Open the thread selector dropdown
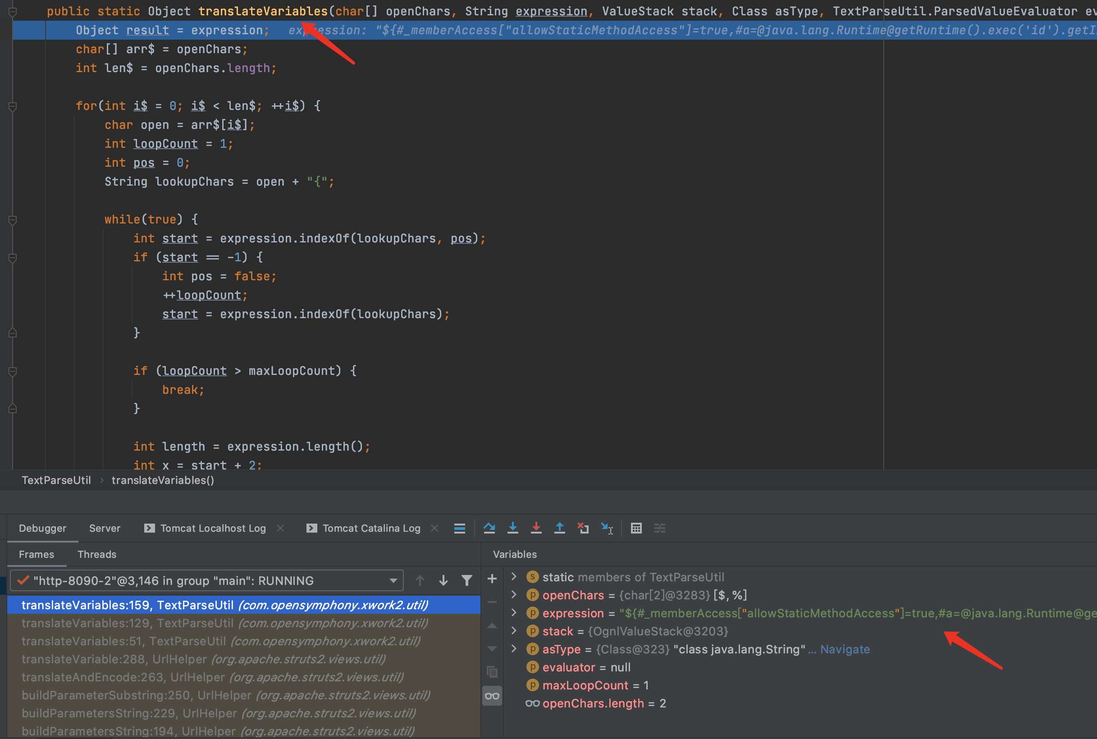1097x739 pixels. 207,581
